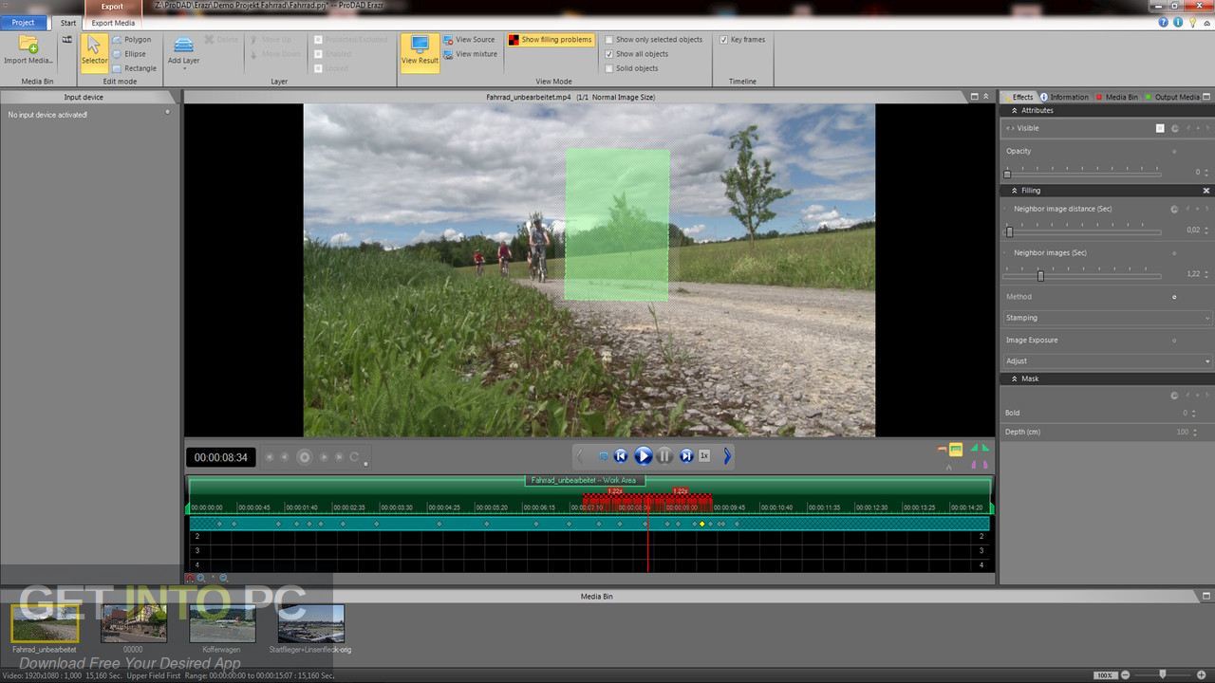Click the timecode display 00:00:08:34
Image resolution: width=1215 pixels, height=683 pixels.
point(221,457)
